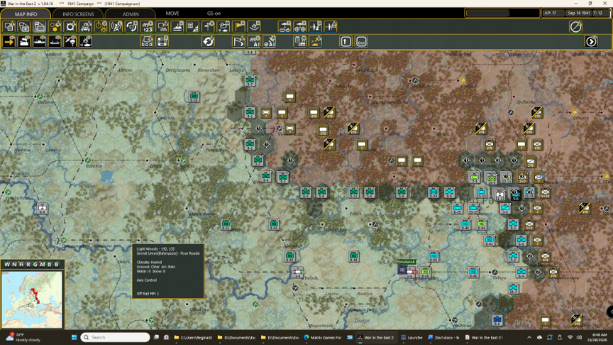Select air transport parachute mode icon
613x345 pixels.
[70, 41]
